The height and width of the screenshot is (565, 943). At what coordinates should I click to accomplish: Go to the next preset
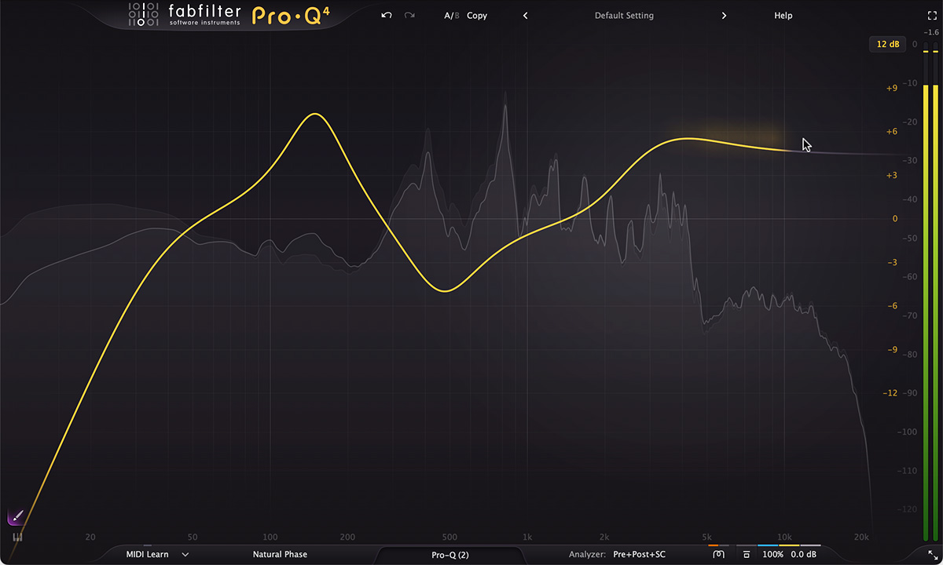click(x=724, y=16)
